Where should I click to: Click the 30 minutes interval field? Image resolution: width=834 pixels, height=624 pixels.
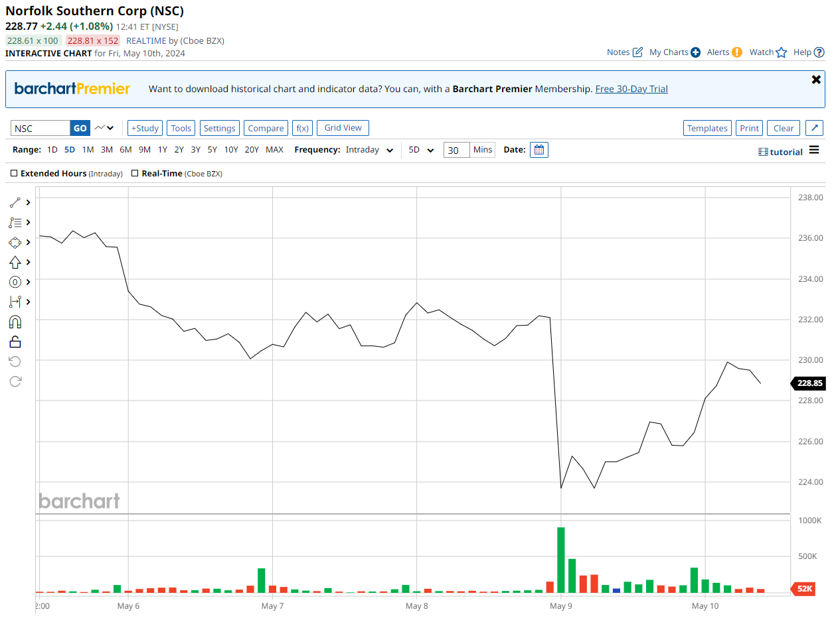tap(456, 150)
